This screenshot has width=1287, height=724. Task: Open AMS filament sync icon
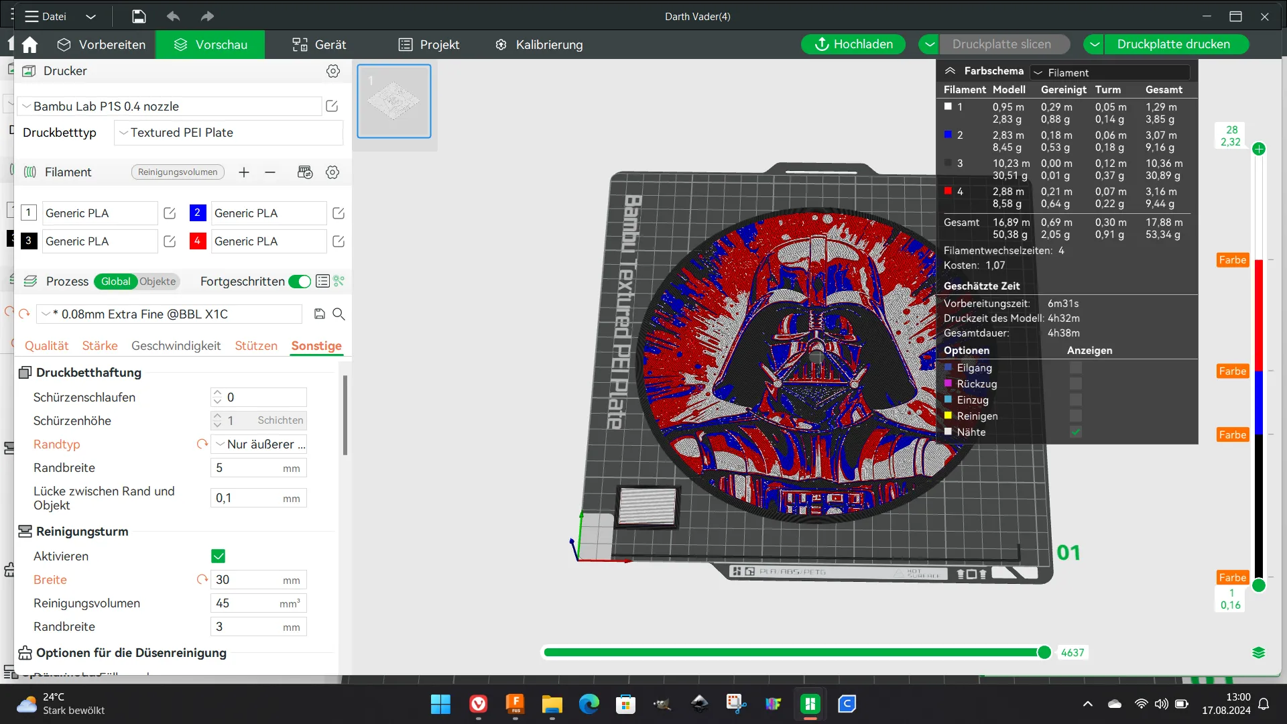(305, 172)
